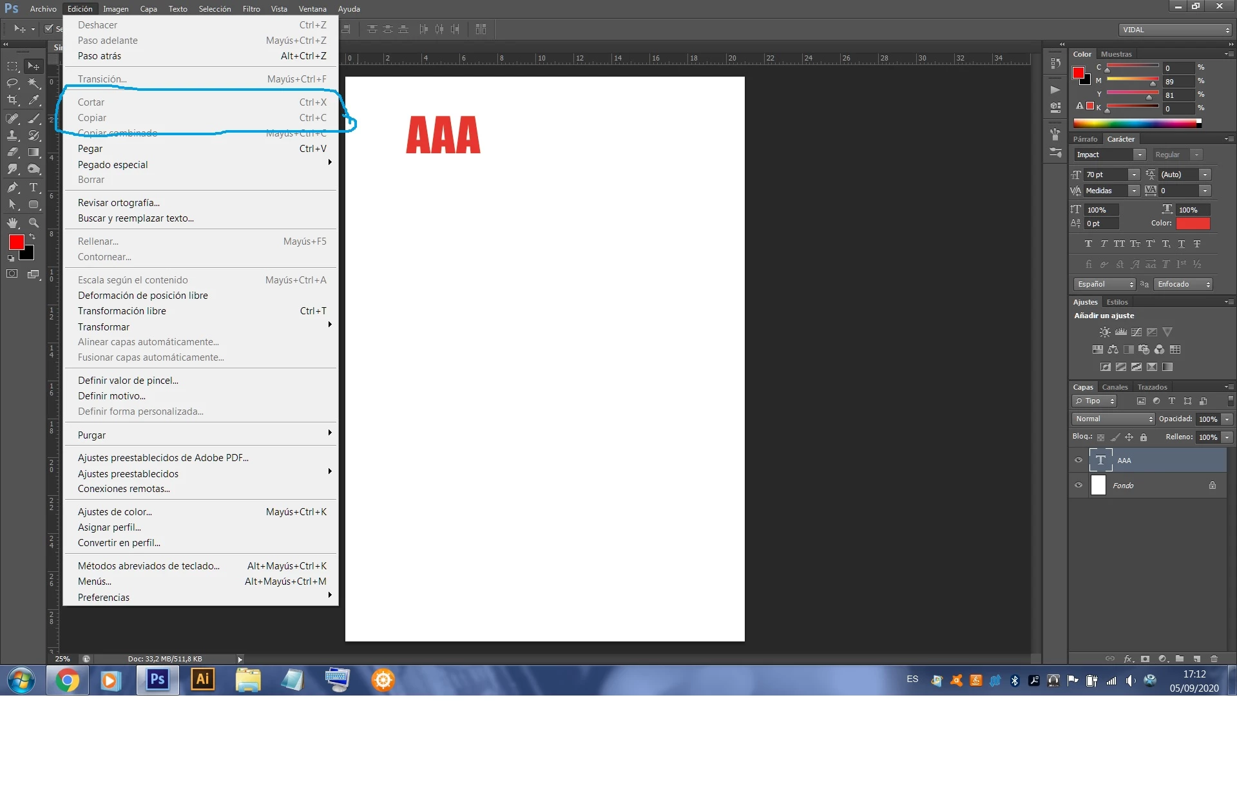The image size is (1237, 805).
Task: Select the Lasso tool
Action: [x=12, y=82]
